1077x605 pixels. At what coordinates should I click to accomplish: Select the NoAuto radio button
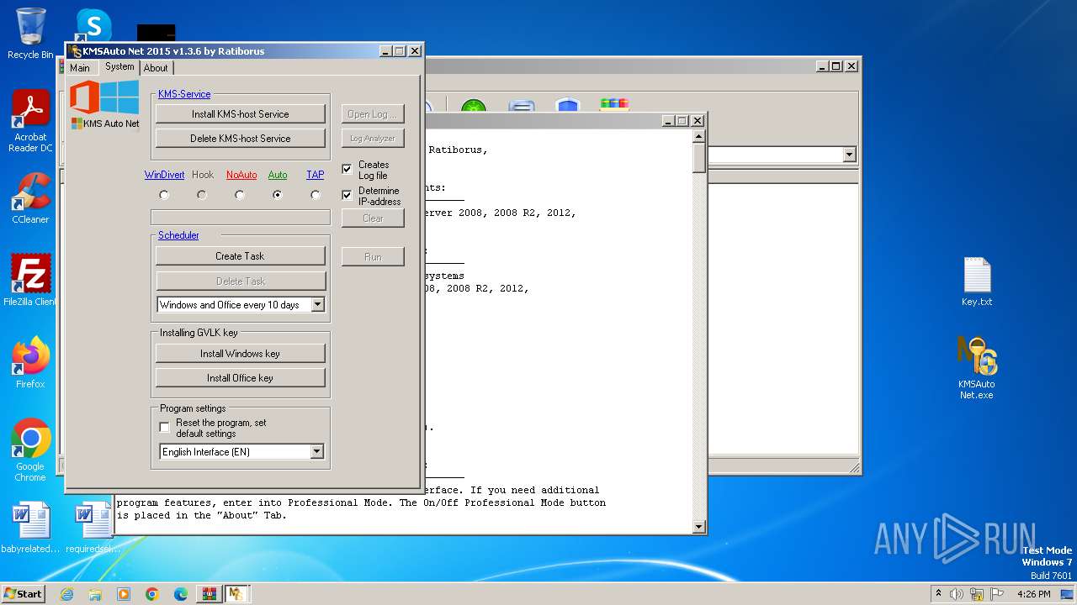[x=240, y=195]
